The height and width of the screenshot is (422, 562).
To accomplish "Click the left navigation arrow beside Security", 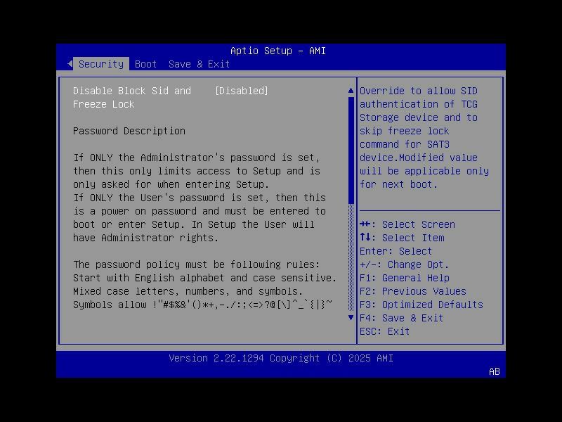I will pyautogui.click(x=70, y=64).
